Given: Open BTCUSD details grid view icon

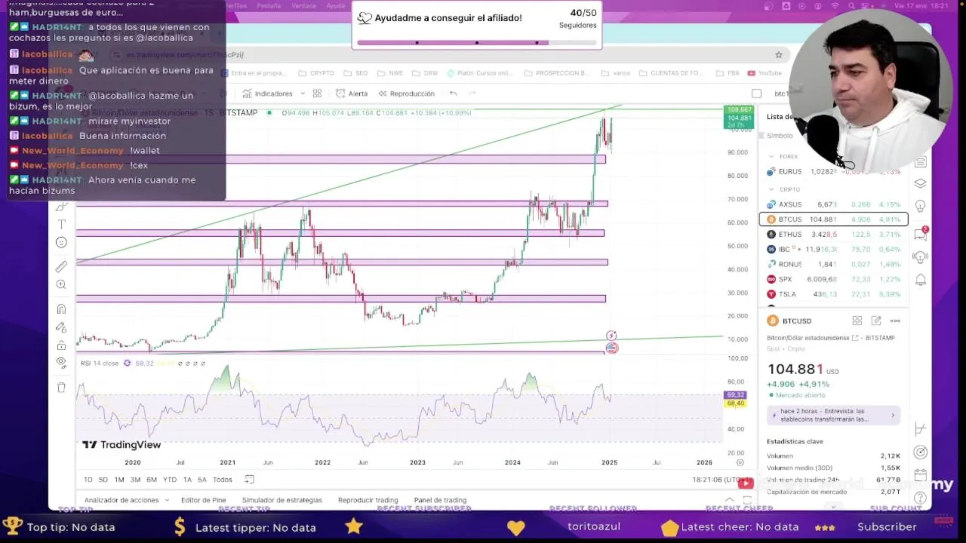Looking at the screenshot, I should coord(857,321).
